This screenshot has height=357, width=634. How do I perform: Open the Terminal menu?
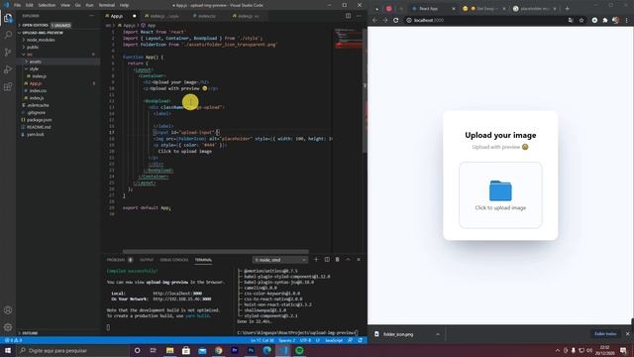click(x=107, y=5)
